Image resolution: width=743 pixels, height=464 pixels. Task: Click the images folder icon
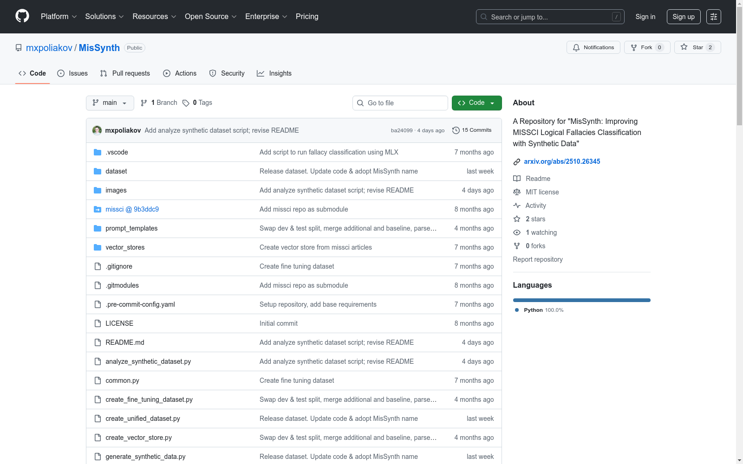[98, 190]
